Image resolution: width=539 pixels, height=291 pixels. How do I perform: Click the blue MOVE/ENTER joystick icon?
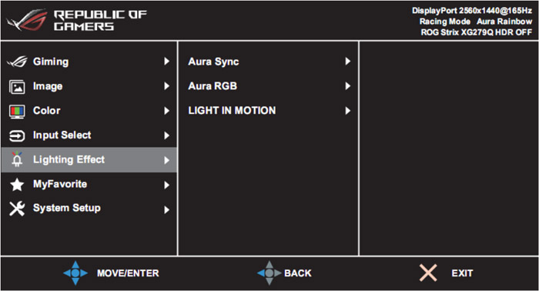(75, 273)
